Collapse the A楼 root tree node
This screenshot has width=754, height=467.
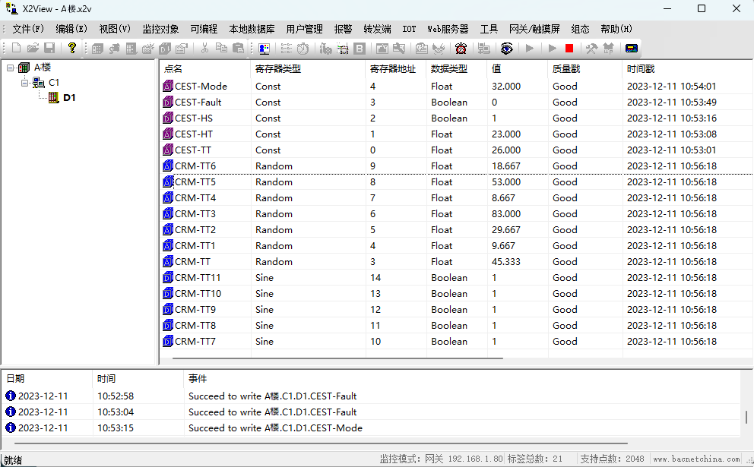11,68
